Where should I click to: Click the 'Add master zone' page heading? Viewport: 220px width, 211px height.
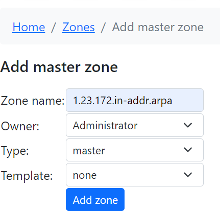point(59,67)
